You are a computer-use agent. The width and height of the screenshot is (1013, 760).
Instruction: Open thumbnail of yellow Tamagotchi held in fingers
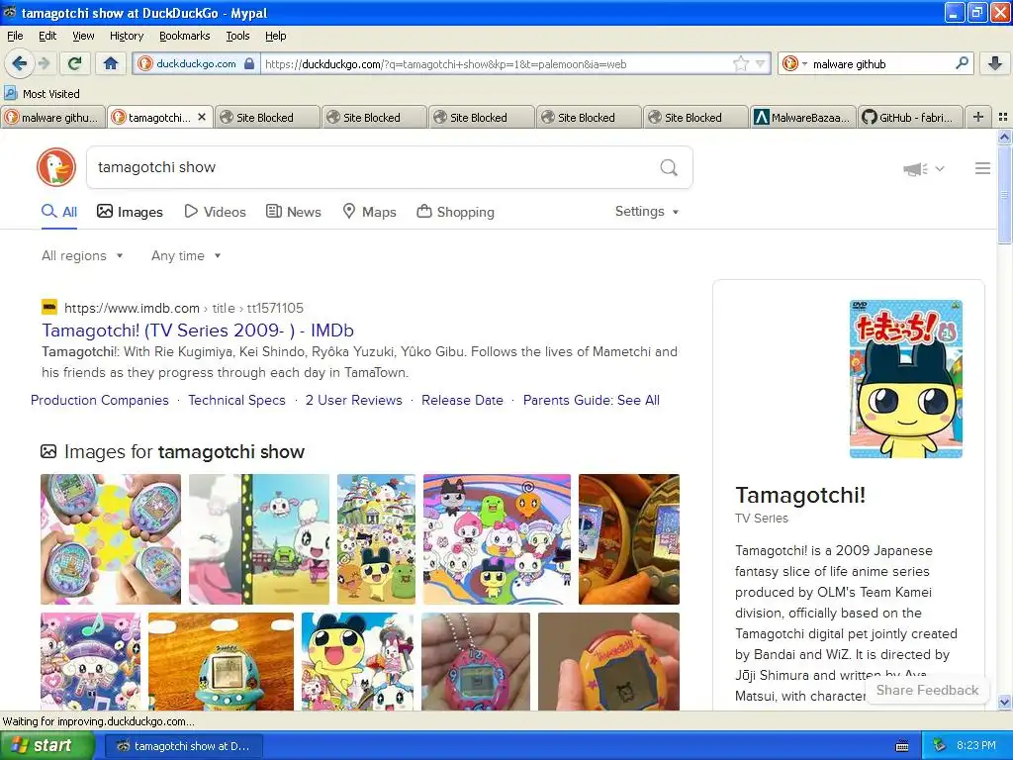pos(608,662)
